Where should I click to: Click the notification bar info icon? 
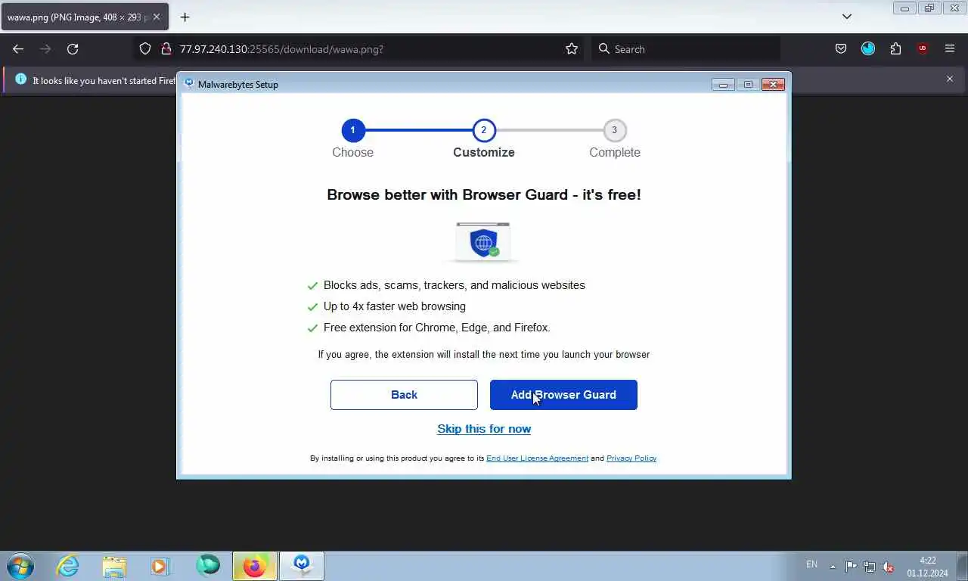click(x=20, y=79)
